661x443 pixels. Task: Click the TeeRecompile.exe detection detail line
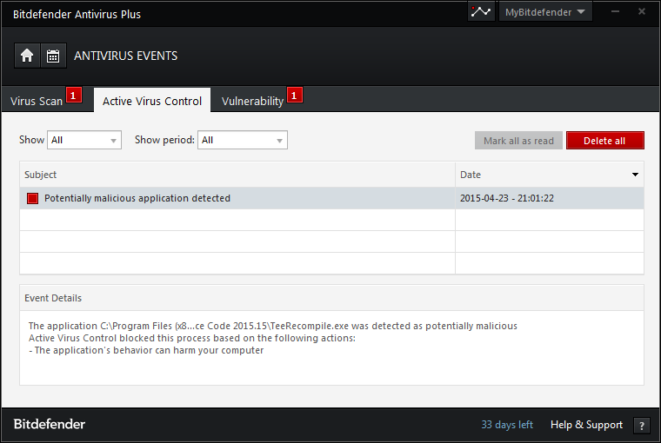coord(273,326)
